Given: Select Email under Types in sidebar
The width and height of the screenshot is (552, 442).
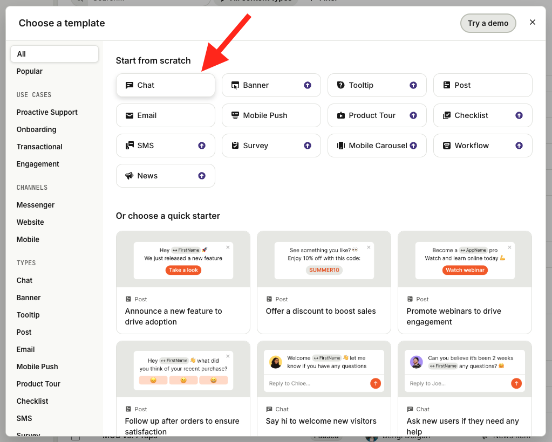Looking at the screenshot, I should click(x=26, y=349).
